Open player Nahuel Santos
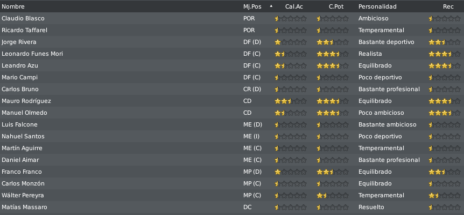This screenshot has height=215, width=464. tap(23, 136)
